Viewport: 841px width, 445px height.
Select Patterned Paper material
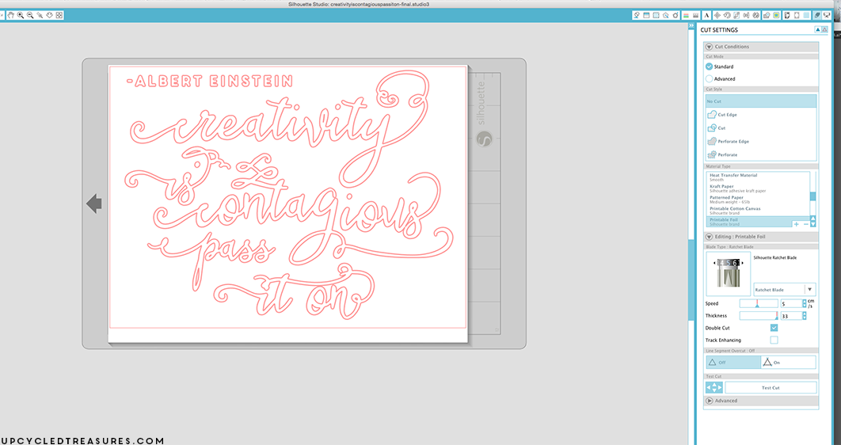click(758, 200)
